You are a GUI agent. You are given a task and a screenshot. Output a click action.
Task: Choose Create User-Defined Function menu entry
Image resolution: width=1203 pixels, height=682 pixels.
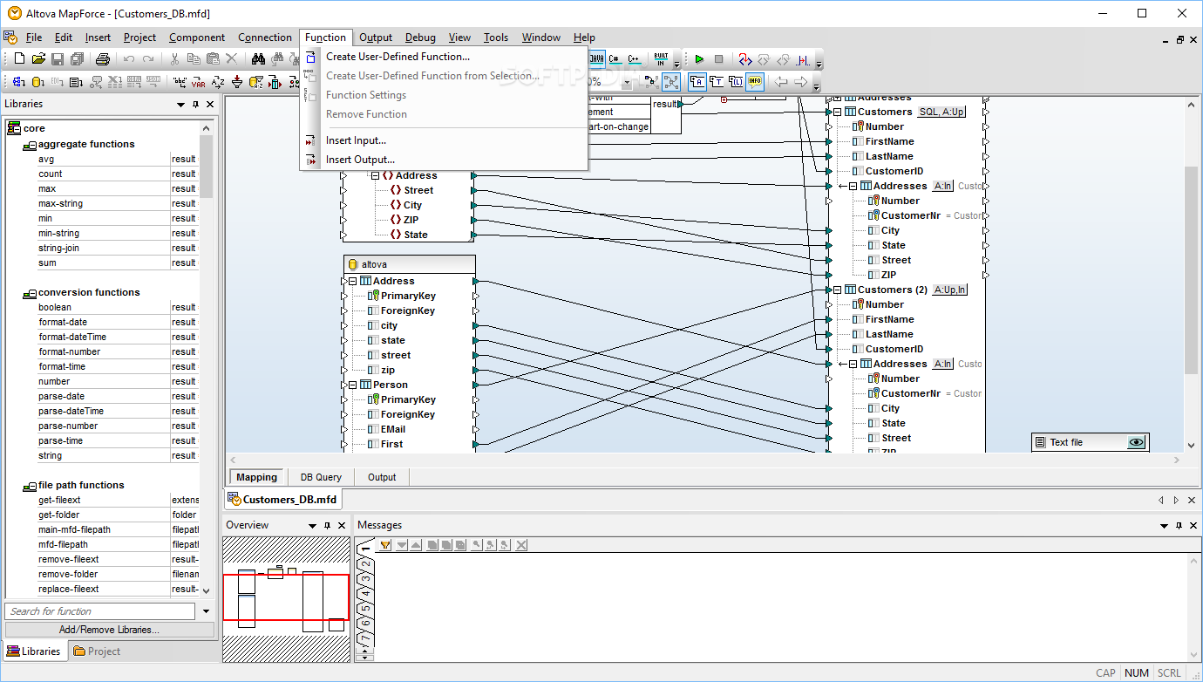pos(398,57)
